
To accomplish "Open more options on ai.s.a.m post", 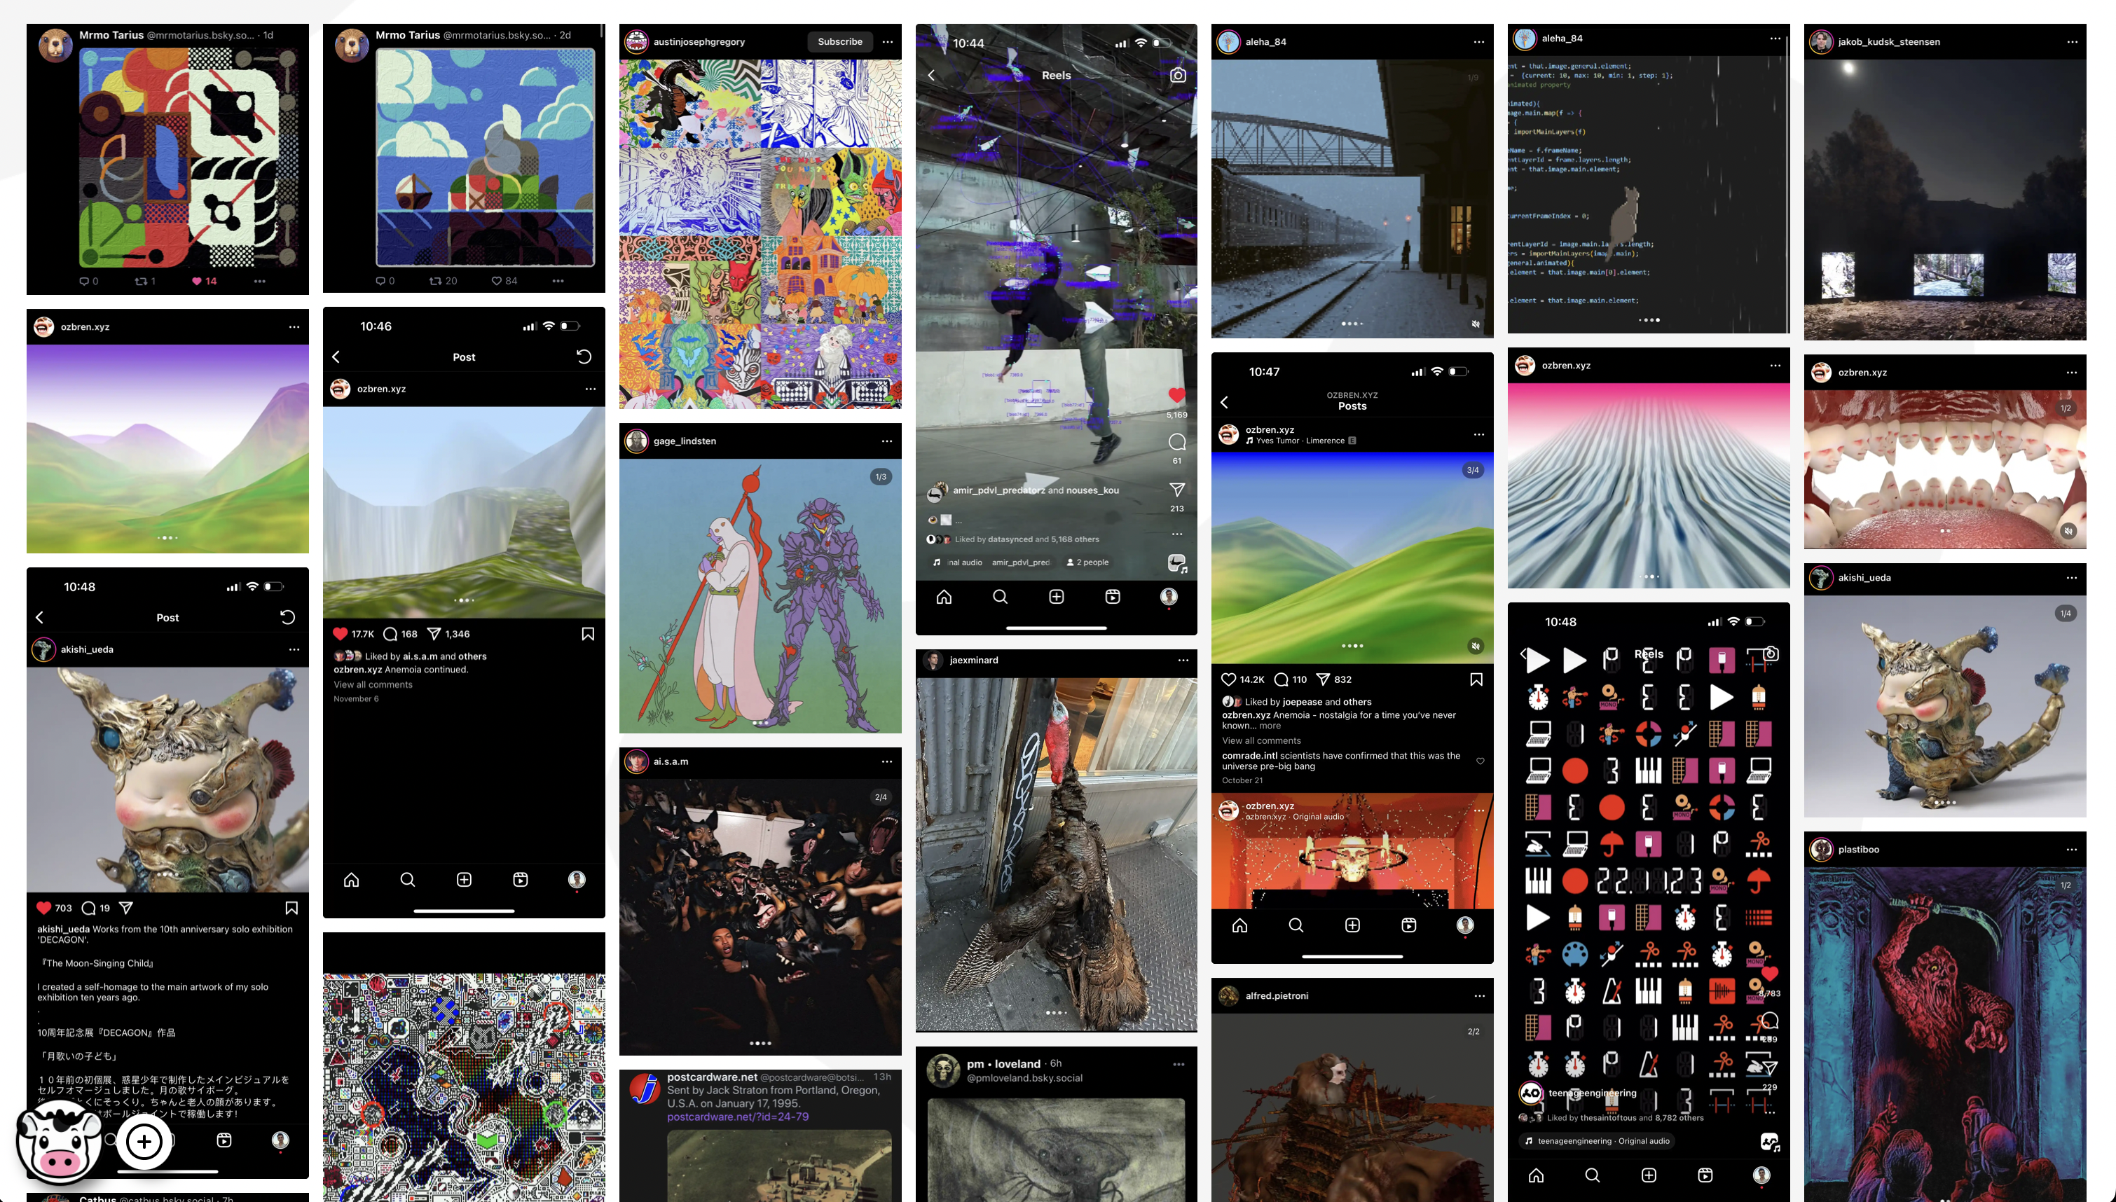I will click(x=887, y=761).
